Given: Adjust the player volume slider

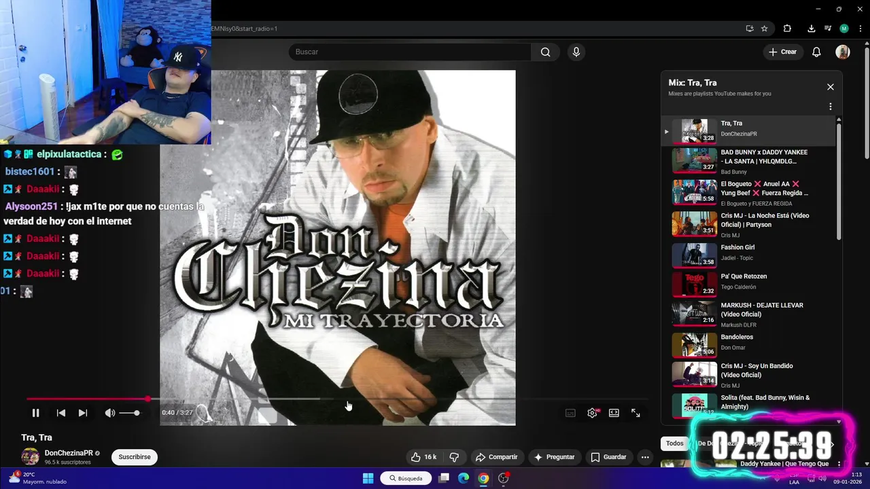Looking at the screenshot, I should pyautogui.click(x=129, y=413).
